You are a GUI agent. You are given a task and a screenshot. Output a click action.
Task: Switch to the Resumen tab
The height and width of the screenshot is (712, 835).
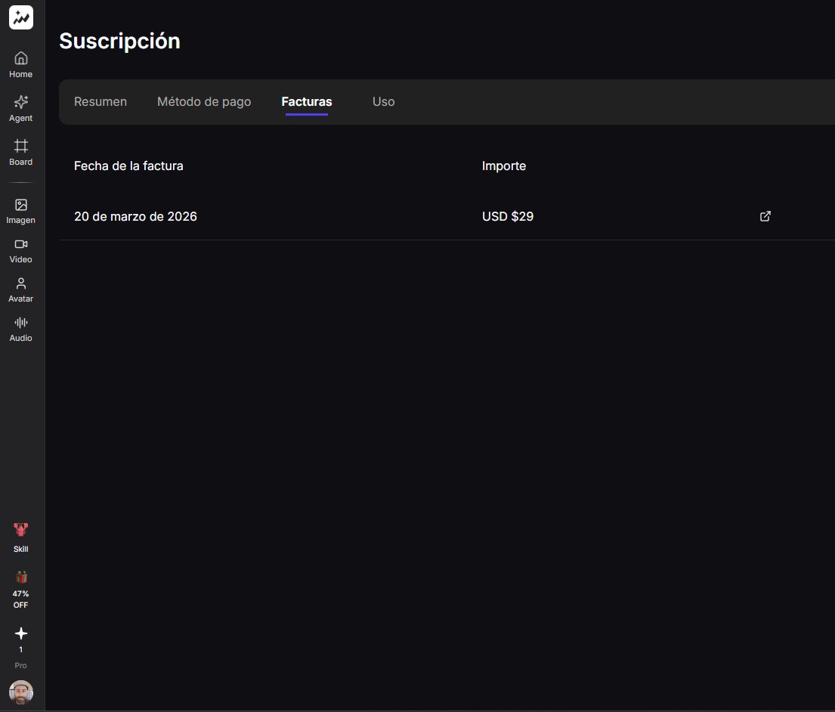tap(100, 102)
